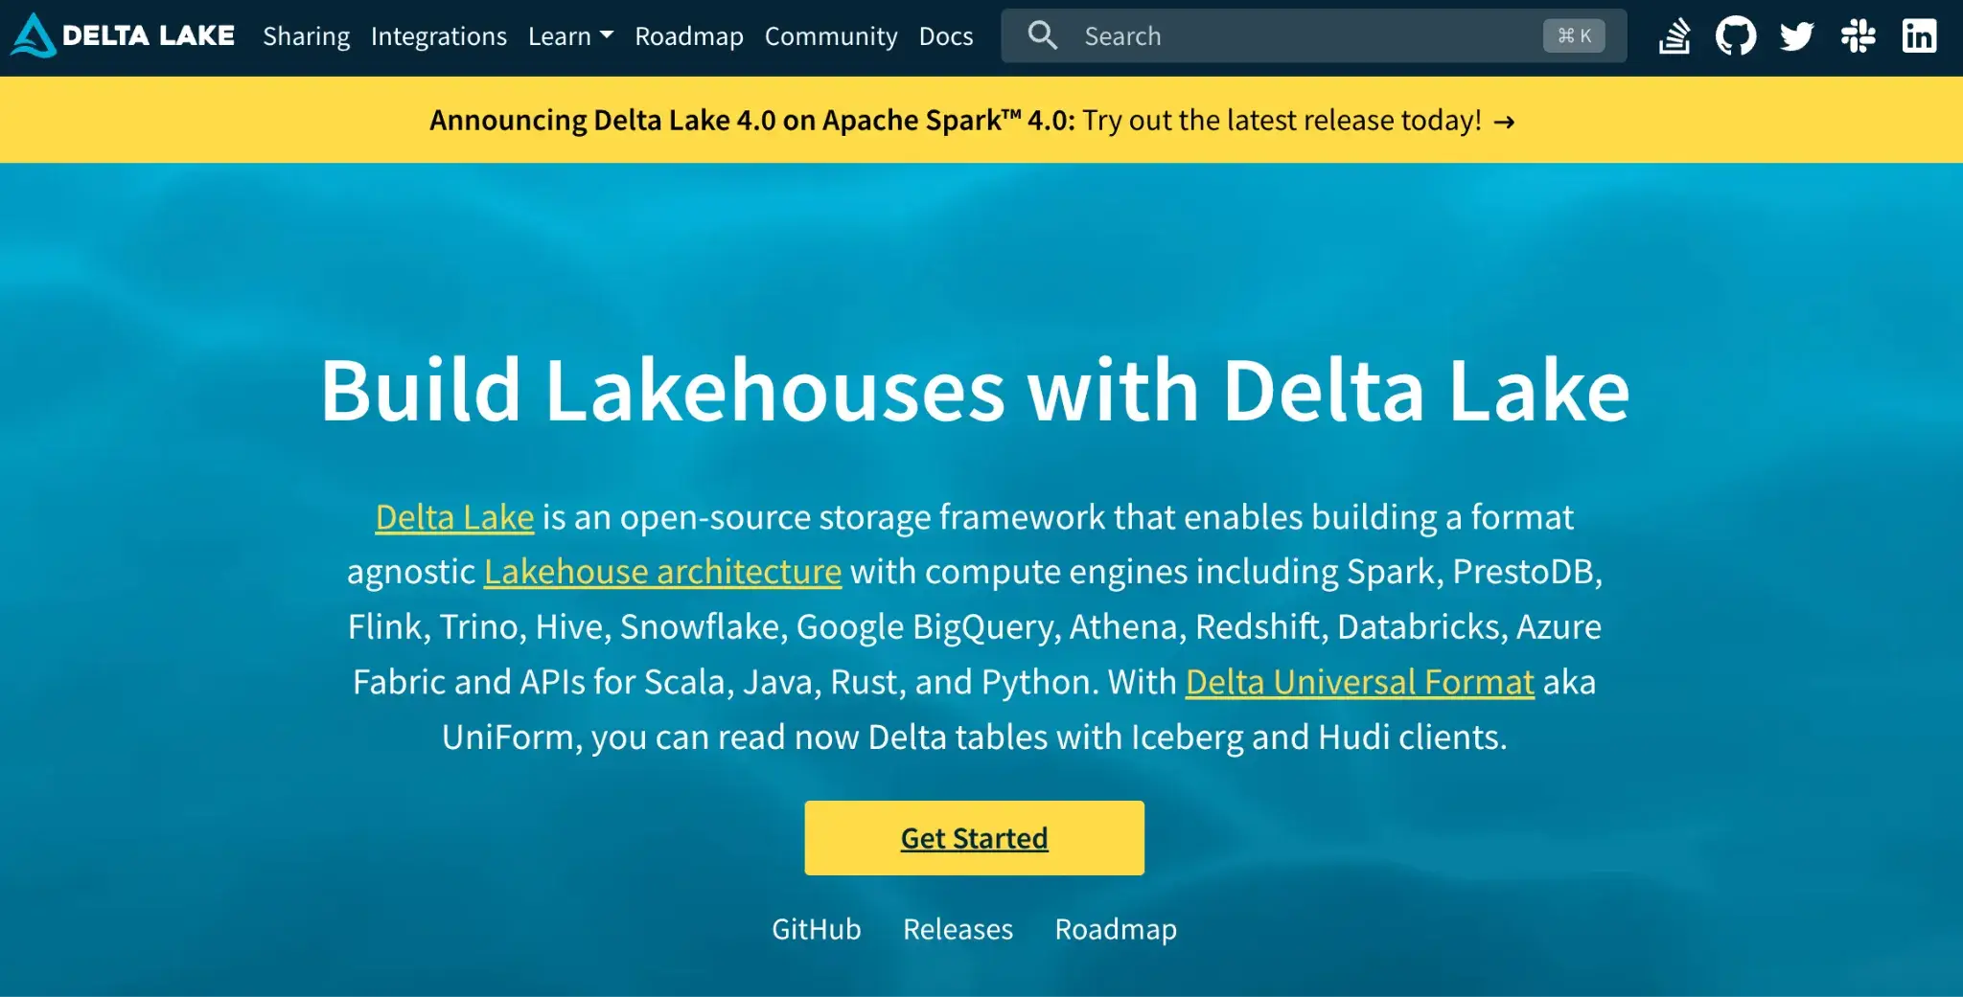1963x997 pixels.
Task: Navigate to Docs in the header
Action: 945,36
